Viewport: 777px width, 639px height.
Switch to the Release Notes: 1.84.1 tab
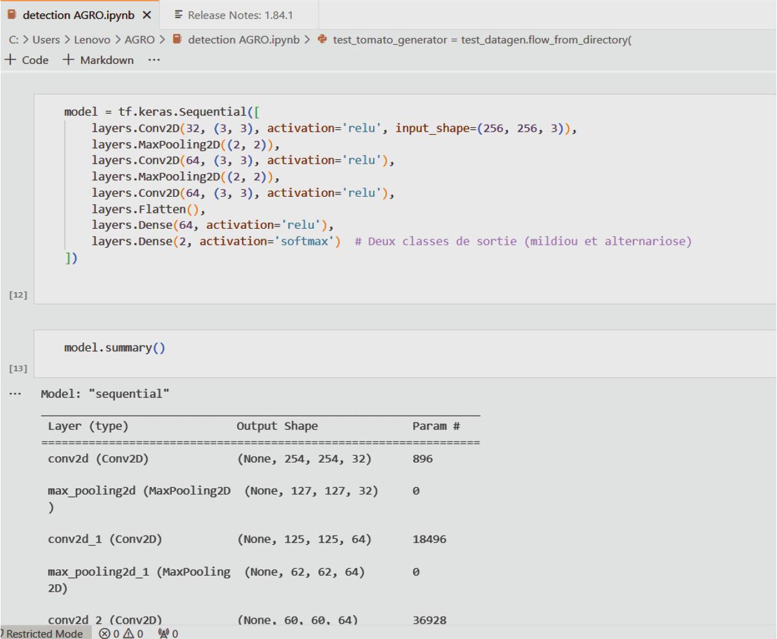click(x=240, y=15)
